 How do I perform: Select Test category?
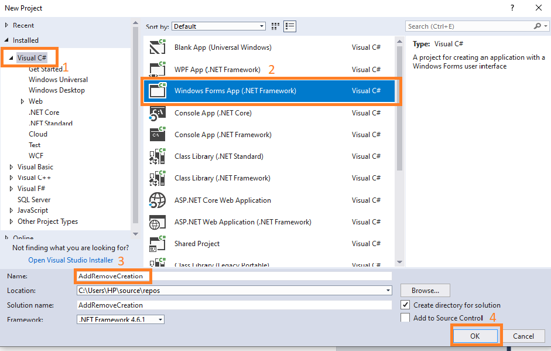35,145
